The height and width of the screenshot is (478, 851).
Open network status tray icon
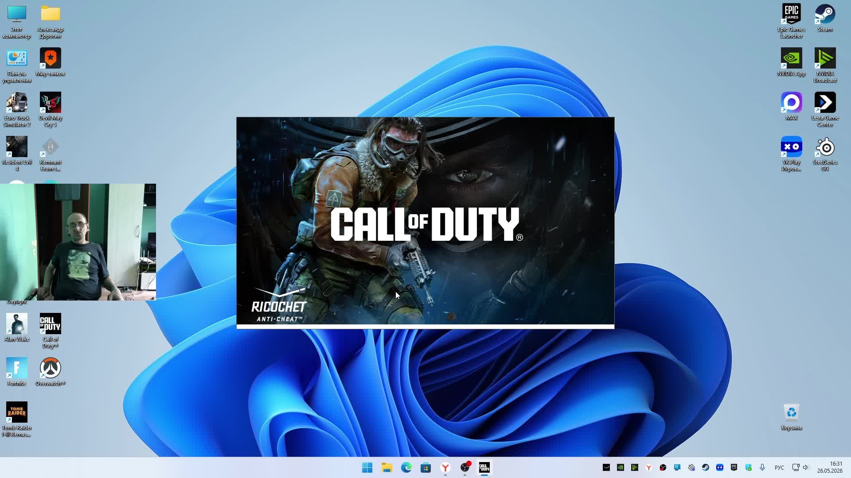click(795, 467)
